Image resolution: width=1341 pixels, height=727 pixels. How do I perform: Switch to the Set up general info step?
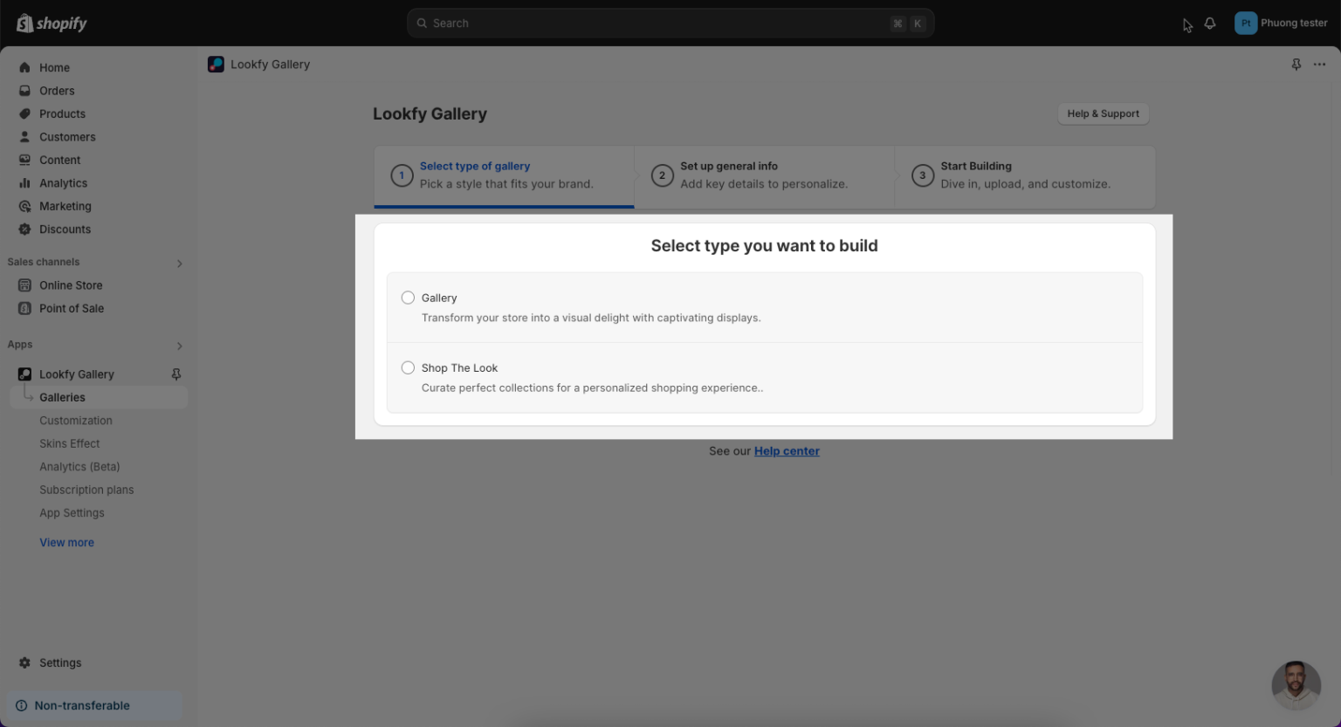click(x=763, y=175)
